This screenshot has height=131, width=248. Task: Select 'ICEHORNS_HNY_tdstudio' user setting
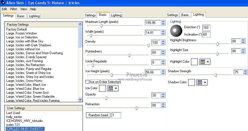click(24, 121)
